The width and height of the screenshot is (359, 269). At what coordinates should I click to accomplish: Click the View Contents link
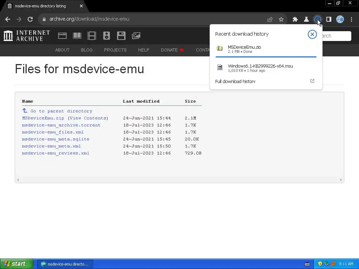(x=88, y=118)
